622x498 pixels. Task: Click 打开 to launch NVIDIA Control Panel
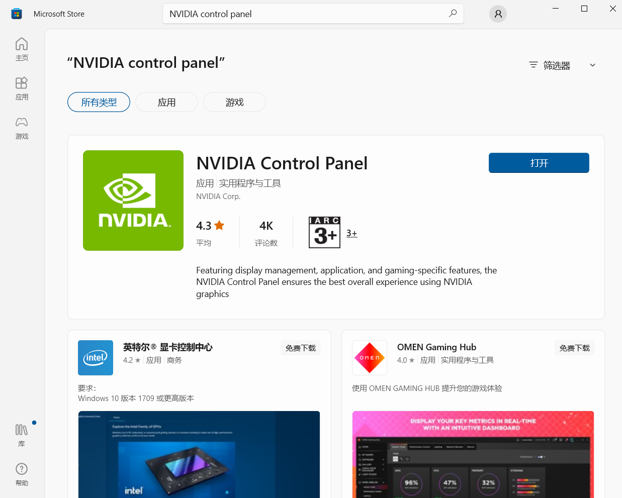coord(539,163)
